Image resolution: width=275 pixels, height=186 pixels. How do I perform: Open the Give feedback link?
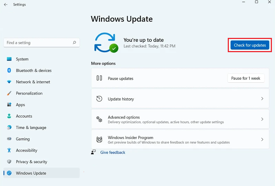[112, 153]
